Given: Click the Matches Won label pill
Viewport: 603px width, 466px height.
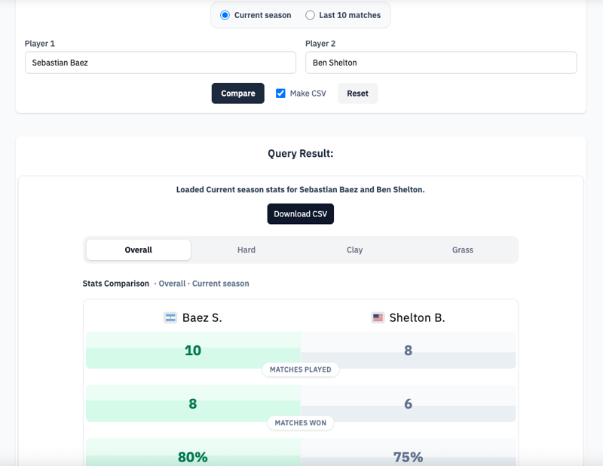Looking at the screenshot, I should (301, 423).
